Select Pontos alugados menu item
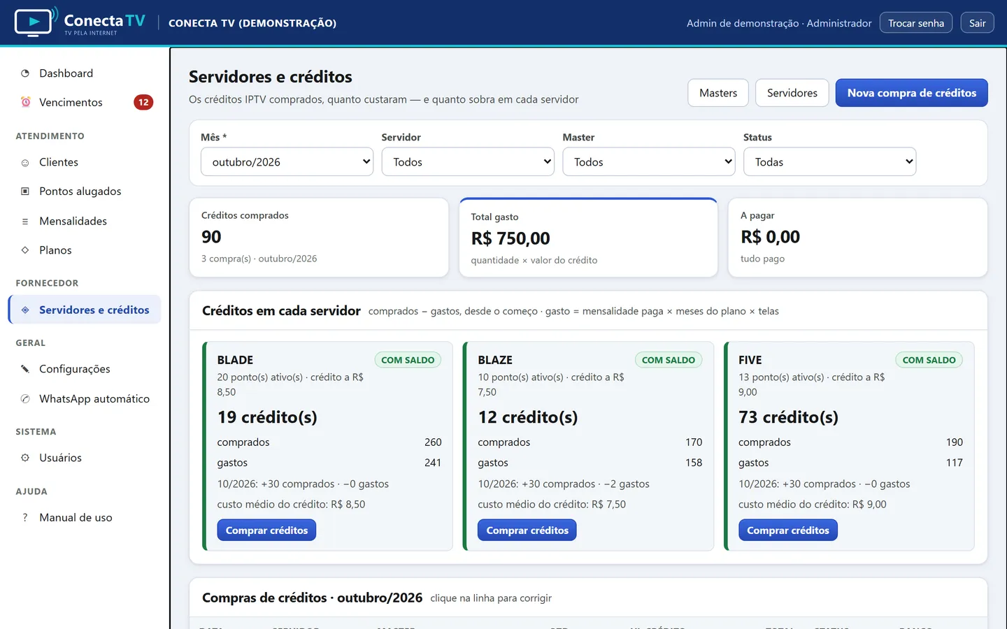The width and height of the screenshot is (1007, 629). pyautogui.click(x=85, y=191)
